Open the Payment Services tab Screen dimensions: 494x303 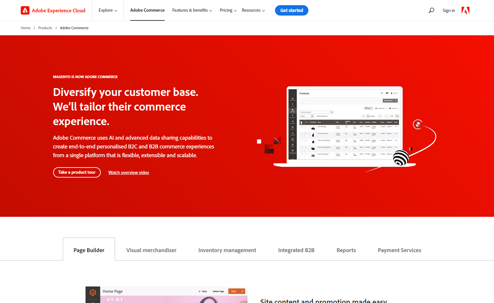tap(399, 250)
